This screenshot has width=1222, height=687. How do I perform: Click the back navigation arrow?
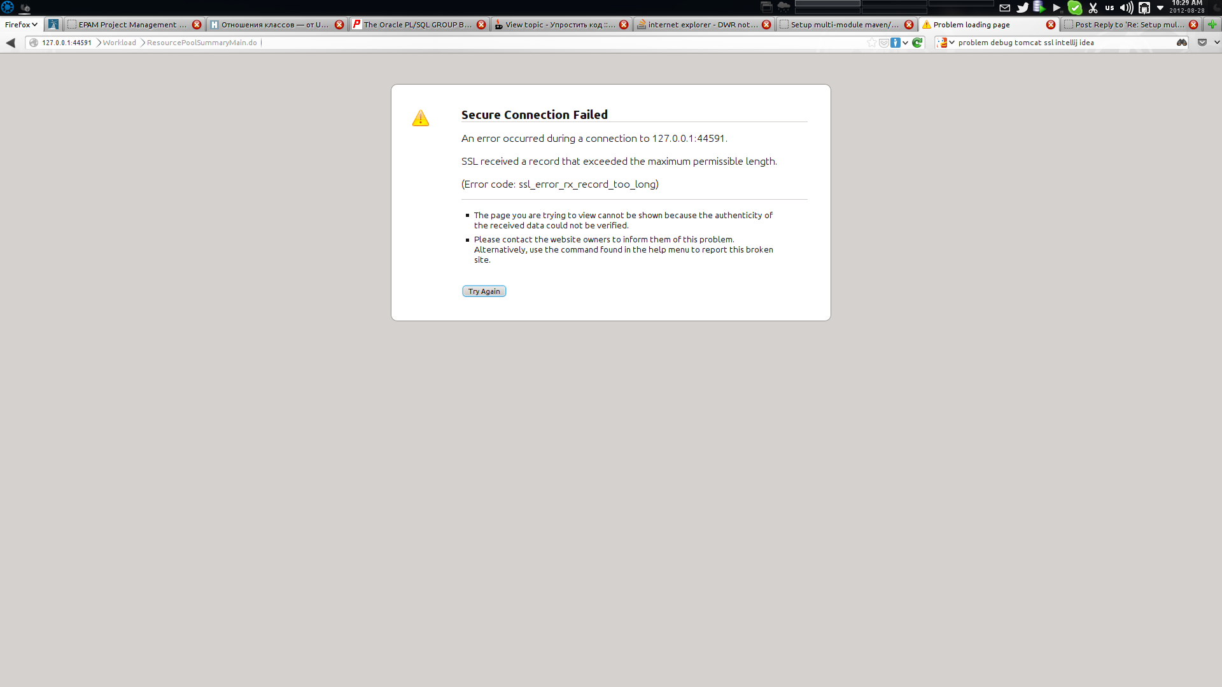point(10,43)
